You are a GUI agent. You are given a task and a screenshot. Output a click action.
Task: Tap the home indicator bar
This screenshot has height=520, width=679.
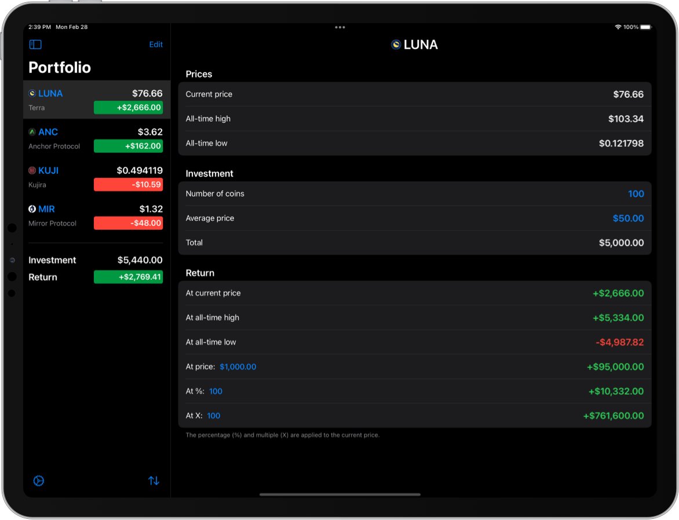click(x=340, y=495)
